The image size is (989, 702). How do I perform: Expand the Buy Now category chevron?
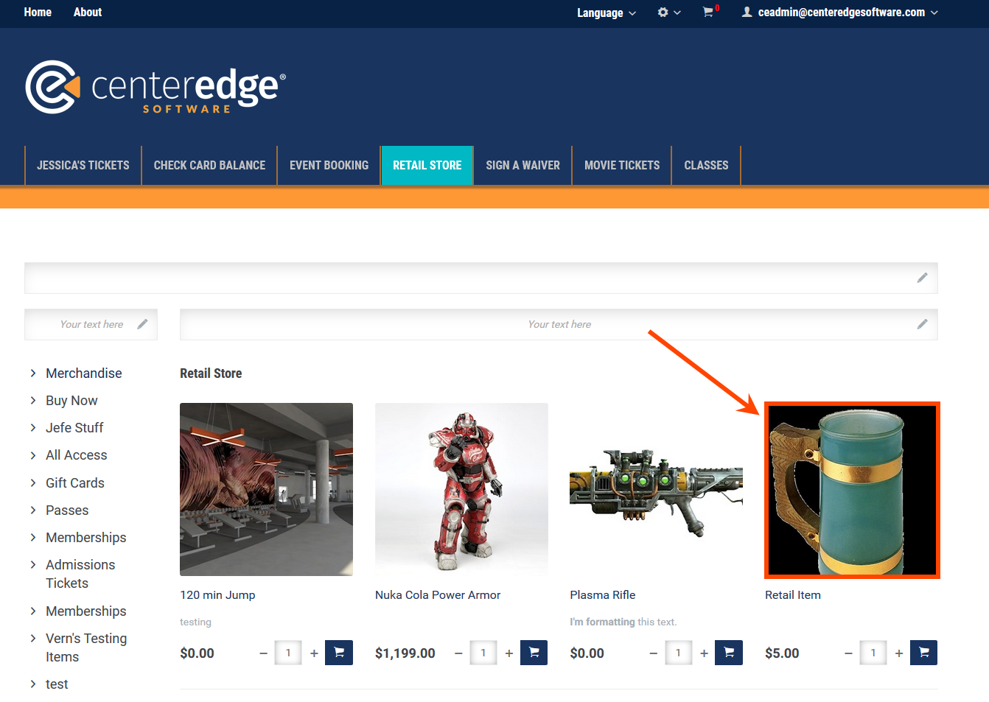(x=33, y=400)
